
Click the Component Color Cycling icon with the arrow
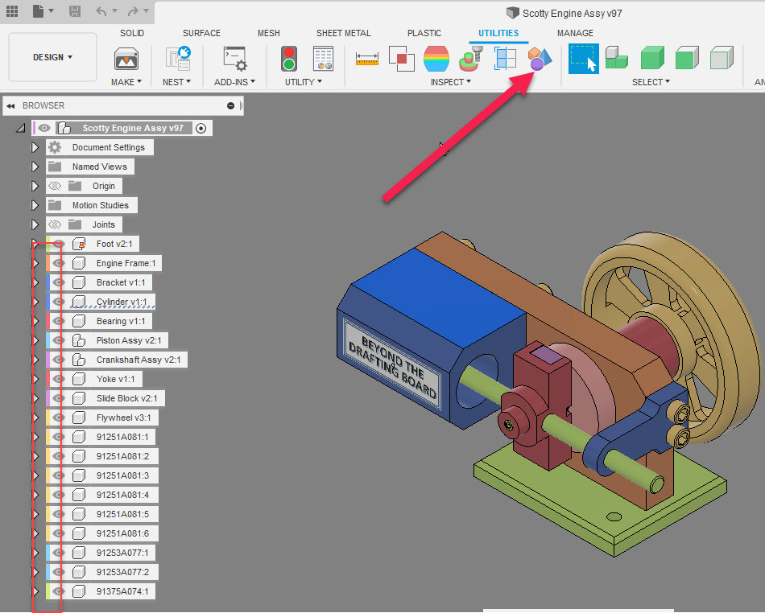click(x=539, y=58)
